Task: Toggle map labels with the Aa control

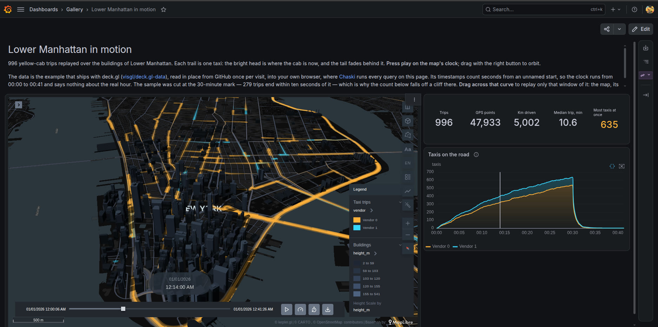Action: (x=408, y=149)
